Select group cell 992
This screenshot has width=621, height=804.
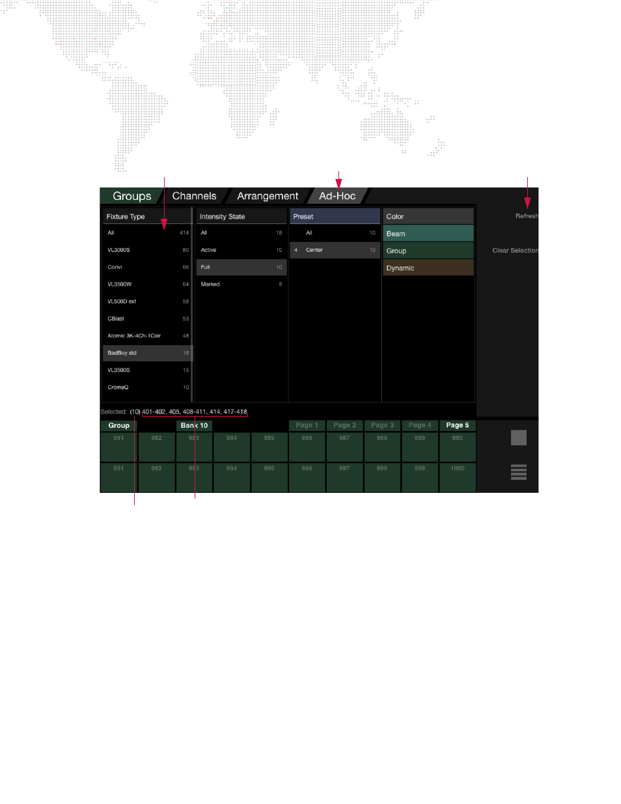(x=156, y=477)
